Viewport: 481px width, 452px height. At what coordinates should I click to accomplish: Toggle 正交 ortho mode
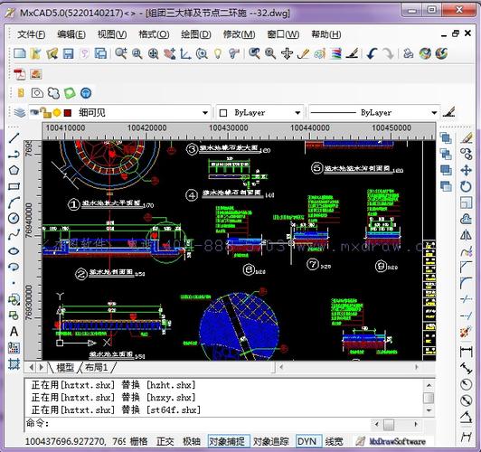click(165, 441)
